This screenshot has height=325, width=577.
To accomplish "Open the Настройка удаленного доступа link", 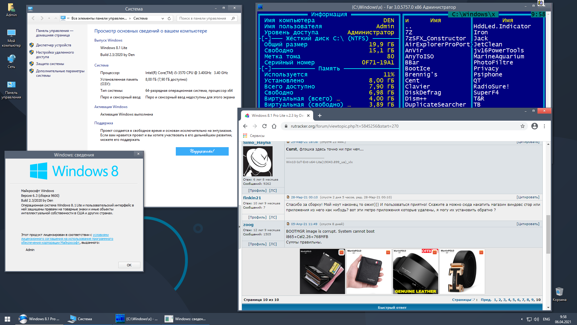I will 55,55.
